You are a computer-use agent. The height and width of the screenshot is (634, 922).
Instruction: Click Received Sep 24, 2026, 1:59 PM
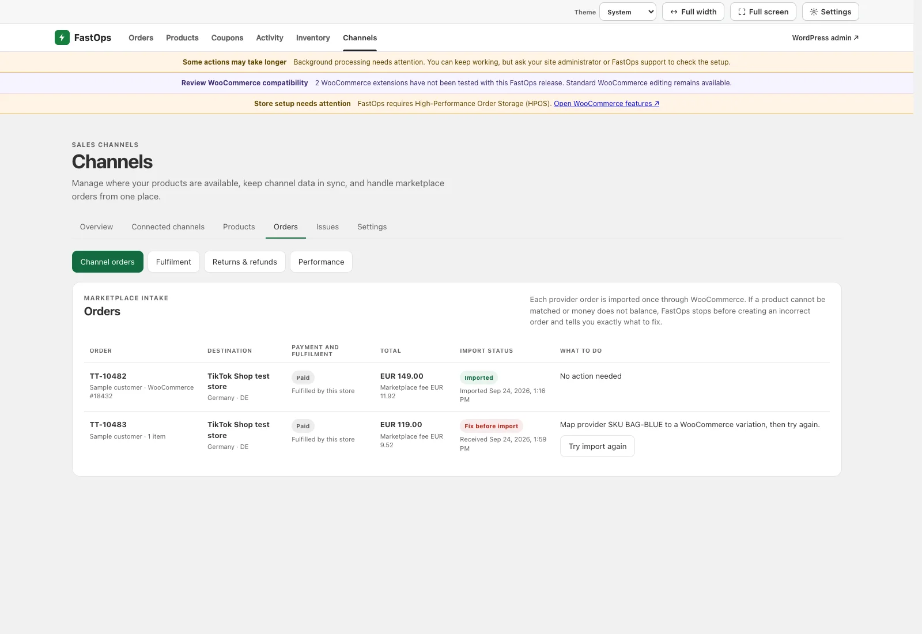click(x=503, y=444)
